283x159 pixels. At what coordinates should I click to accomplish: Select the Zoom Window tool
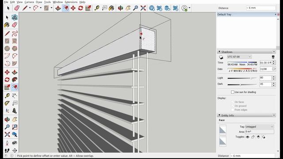click(x=15, y=127)
